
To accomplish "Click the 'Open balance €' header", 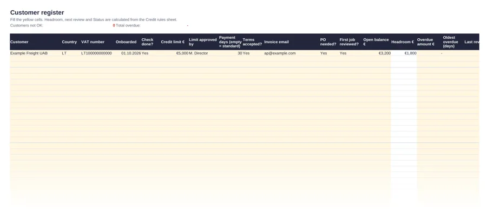I will pyautogui.click(x=376, y=42).
